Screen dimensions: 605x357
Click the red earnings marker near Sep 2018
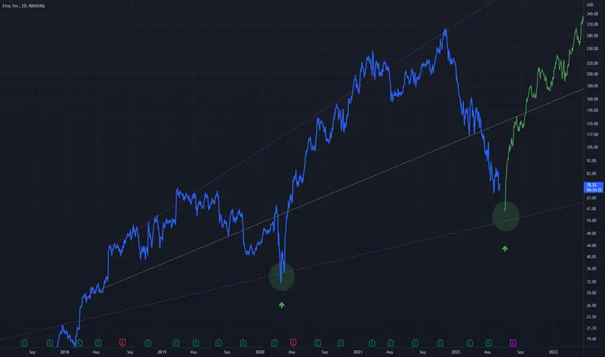click(x=123, y=343)
